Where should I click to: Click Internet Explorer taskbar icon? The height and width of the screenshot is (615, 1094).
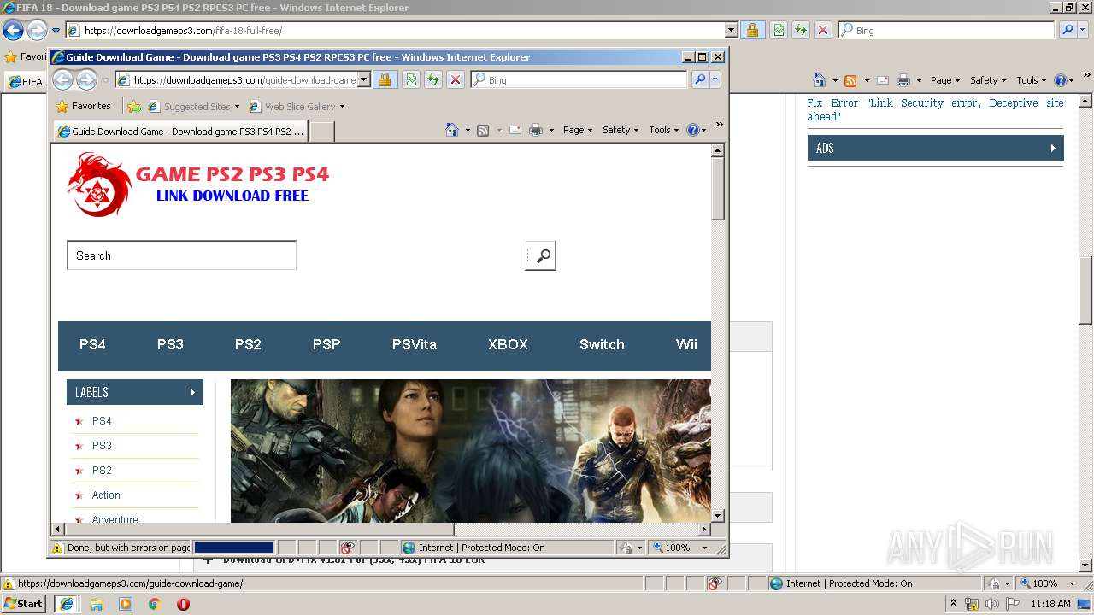click(x=67, y=603)
